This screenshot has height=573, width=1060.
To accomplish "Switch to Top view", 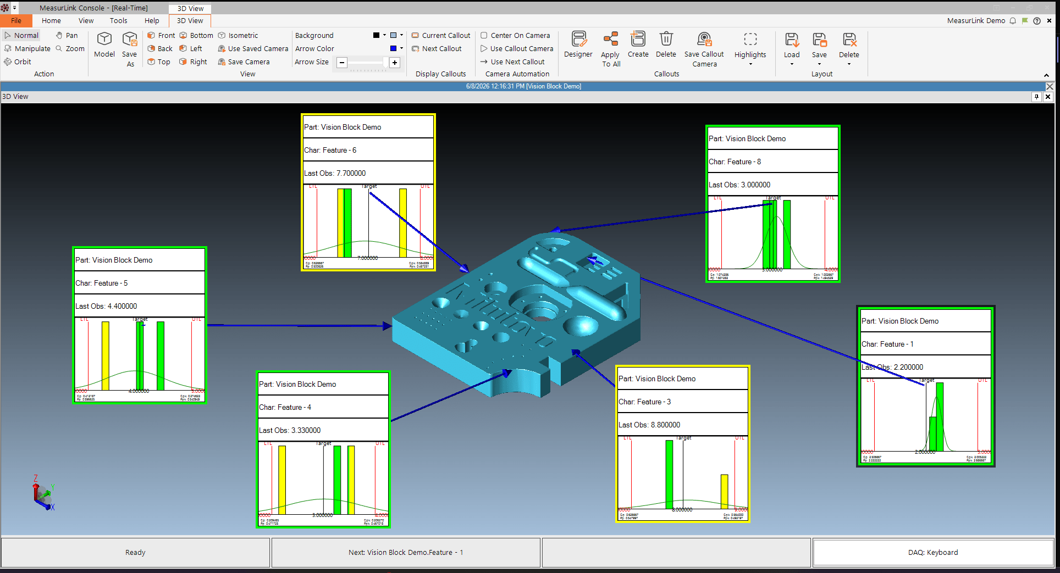I will 159,62.
